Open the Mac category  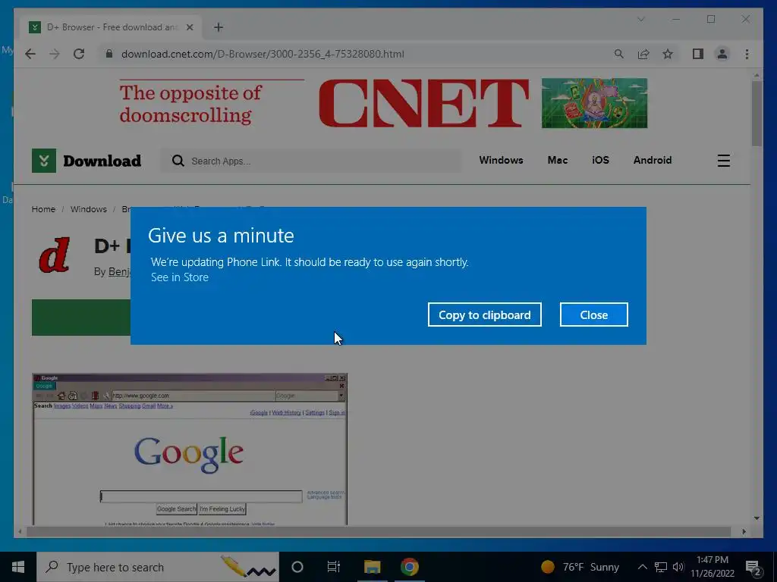[558, 160]
